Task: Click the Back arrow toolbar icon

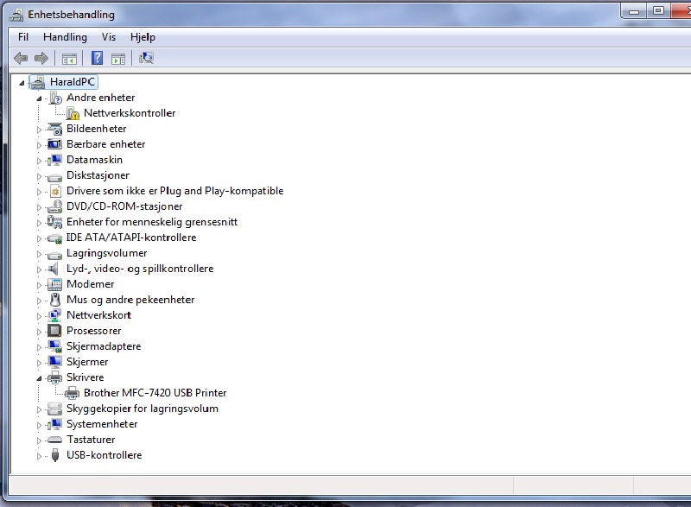Action: click(21, 58)
